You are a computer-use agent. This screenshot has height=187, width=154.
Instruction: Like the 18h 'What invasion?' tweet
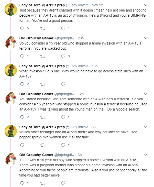coord(63,84)
